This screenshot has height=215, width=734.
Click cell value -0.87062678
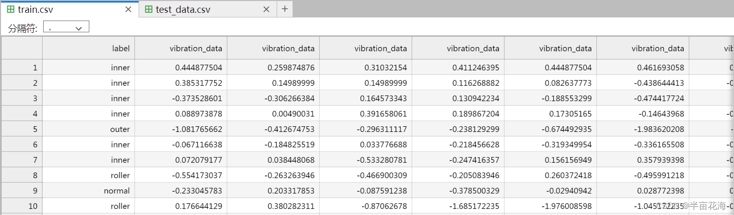pos(365,206)
